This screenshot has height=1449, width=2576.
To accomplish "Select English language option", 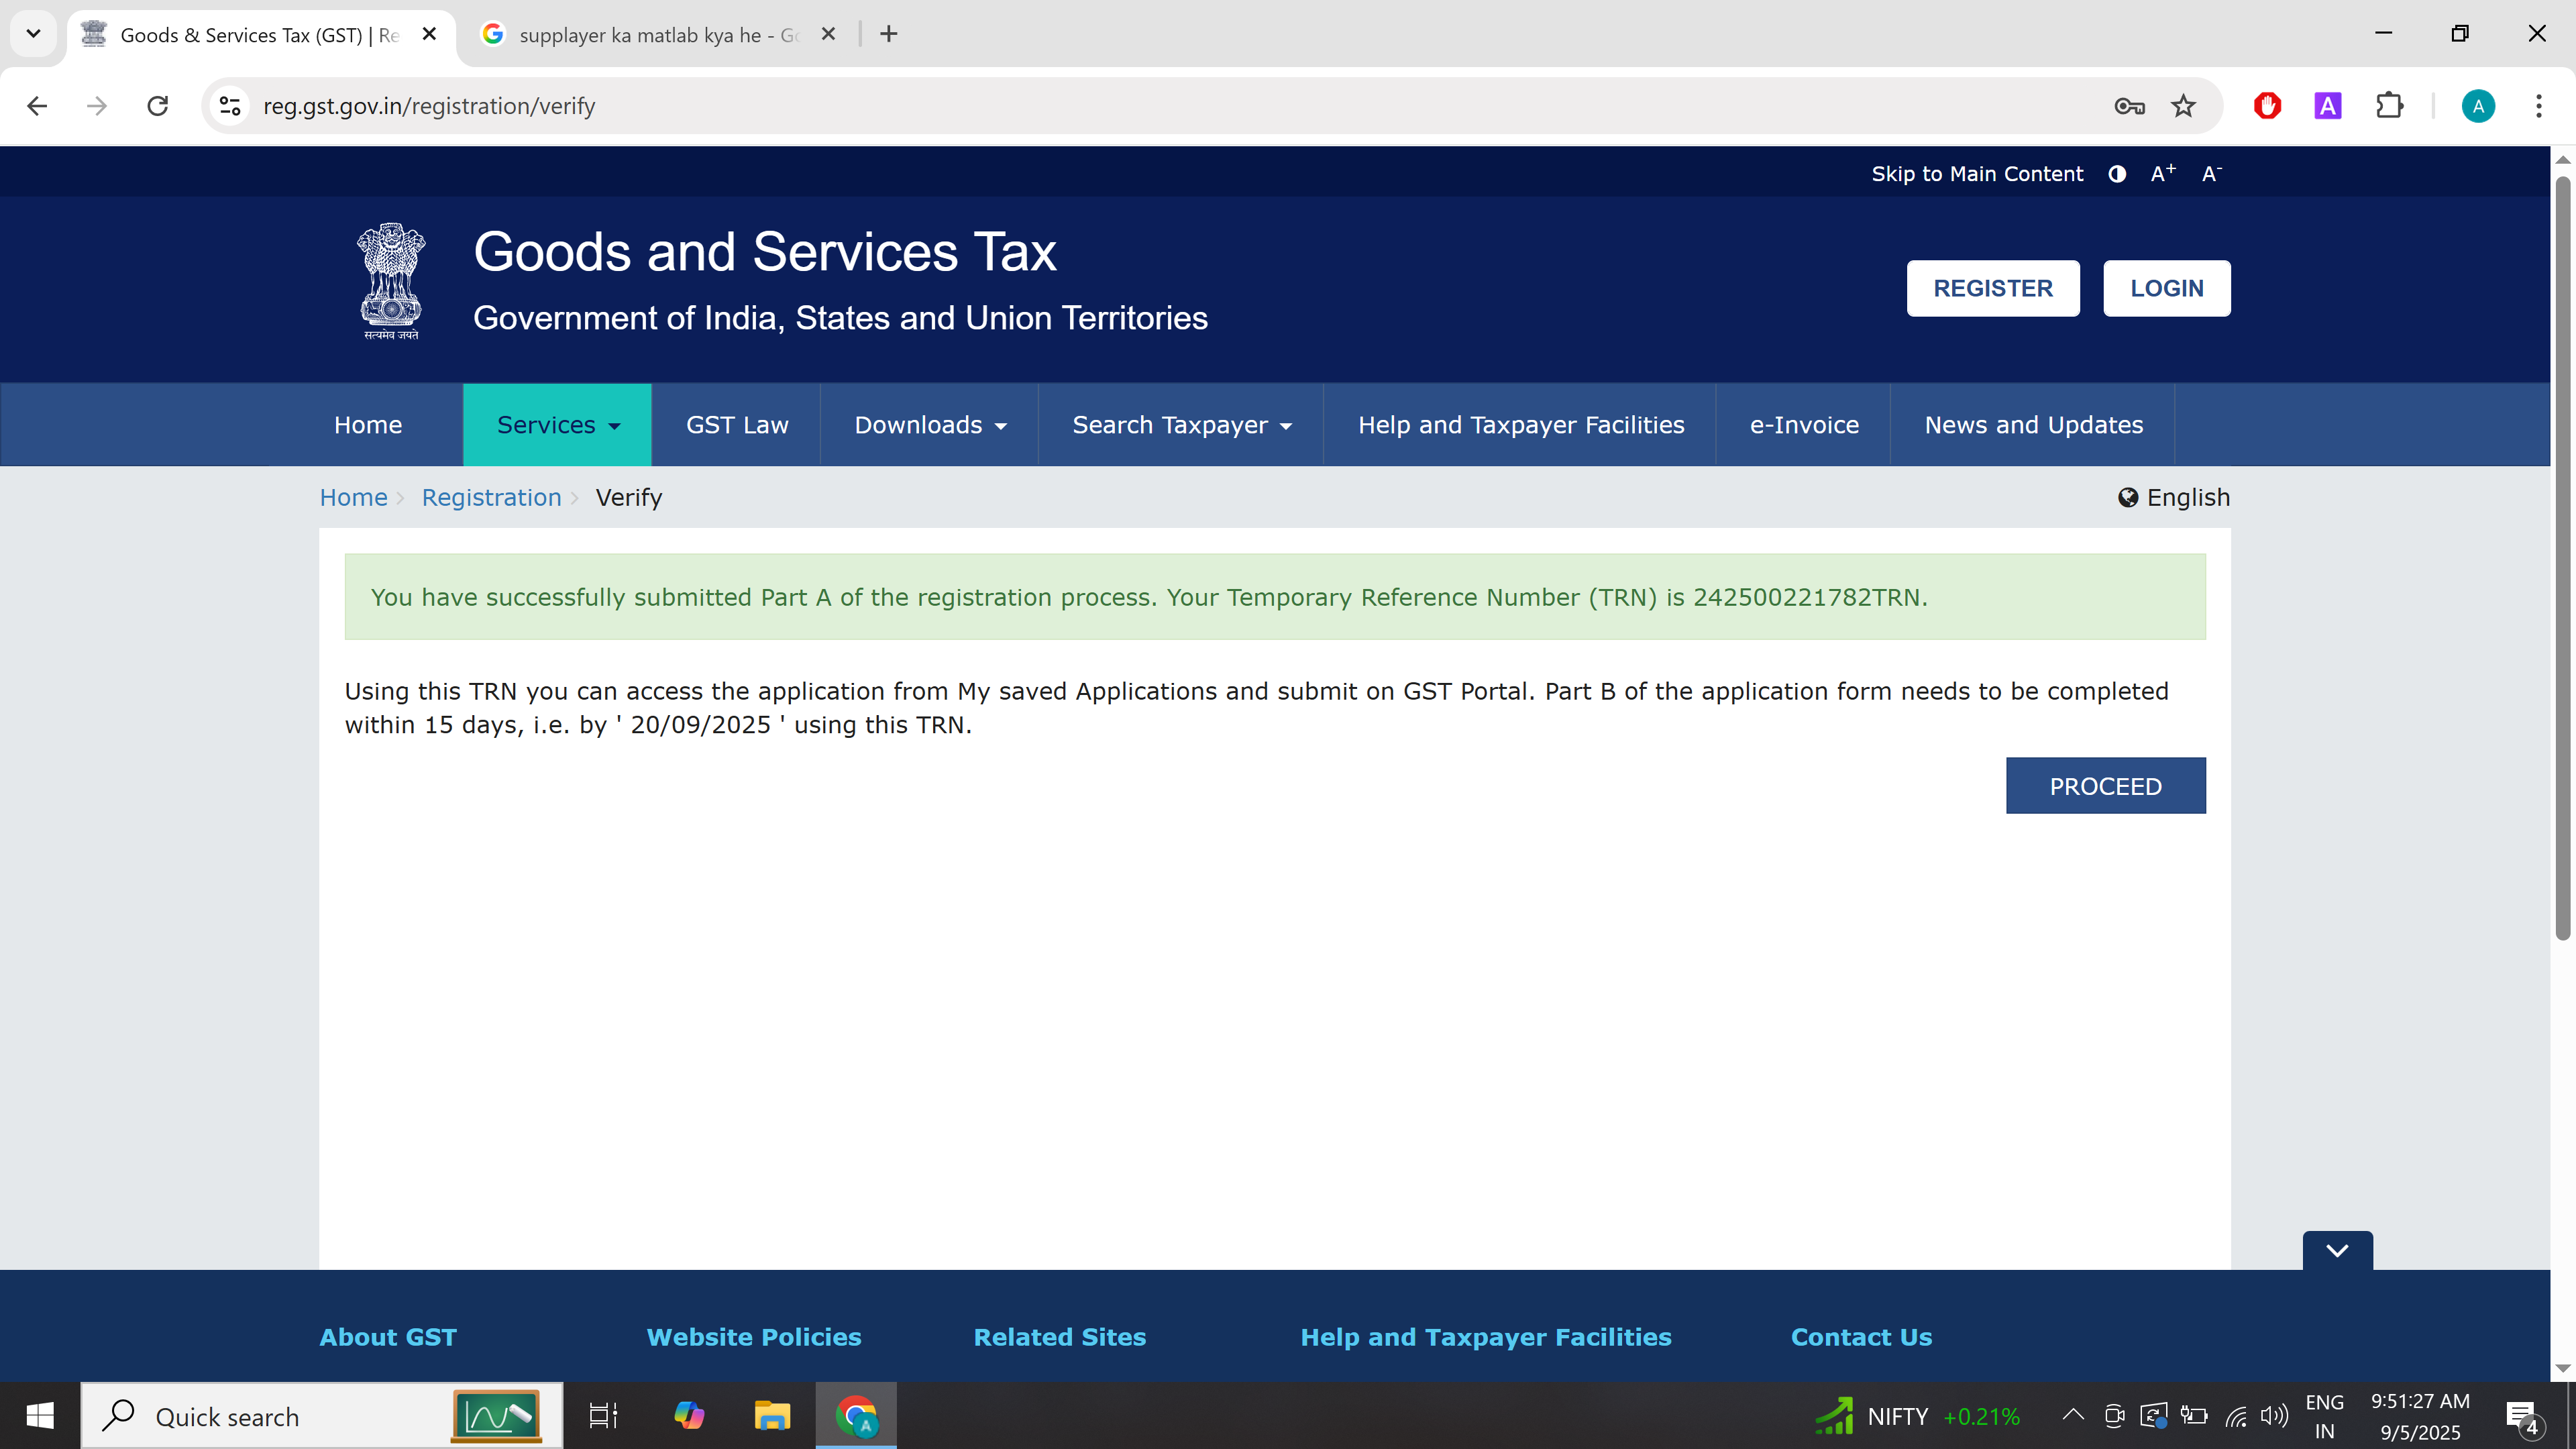I will point(2174,498).
